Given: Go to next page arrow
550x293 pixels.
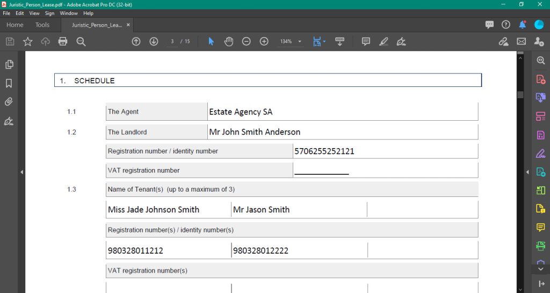Looking at the screenshot, I should (154, 41).
